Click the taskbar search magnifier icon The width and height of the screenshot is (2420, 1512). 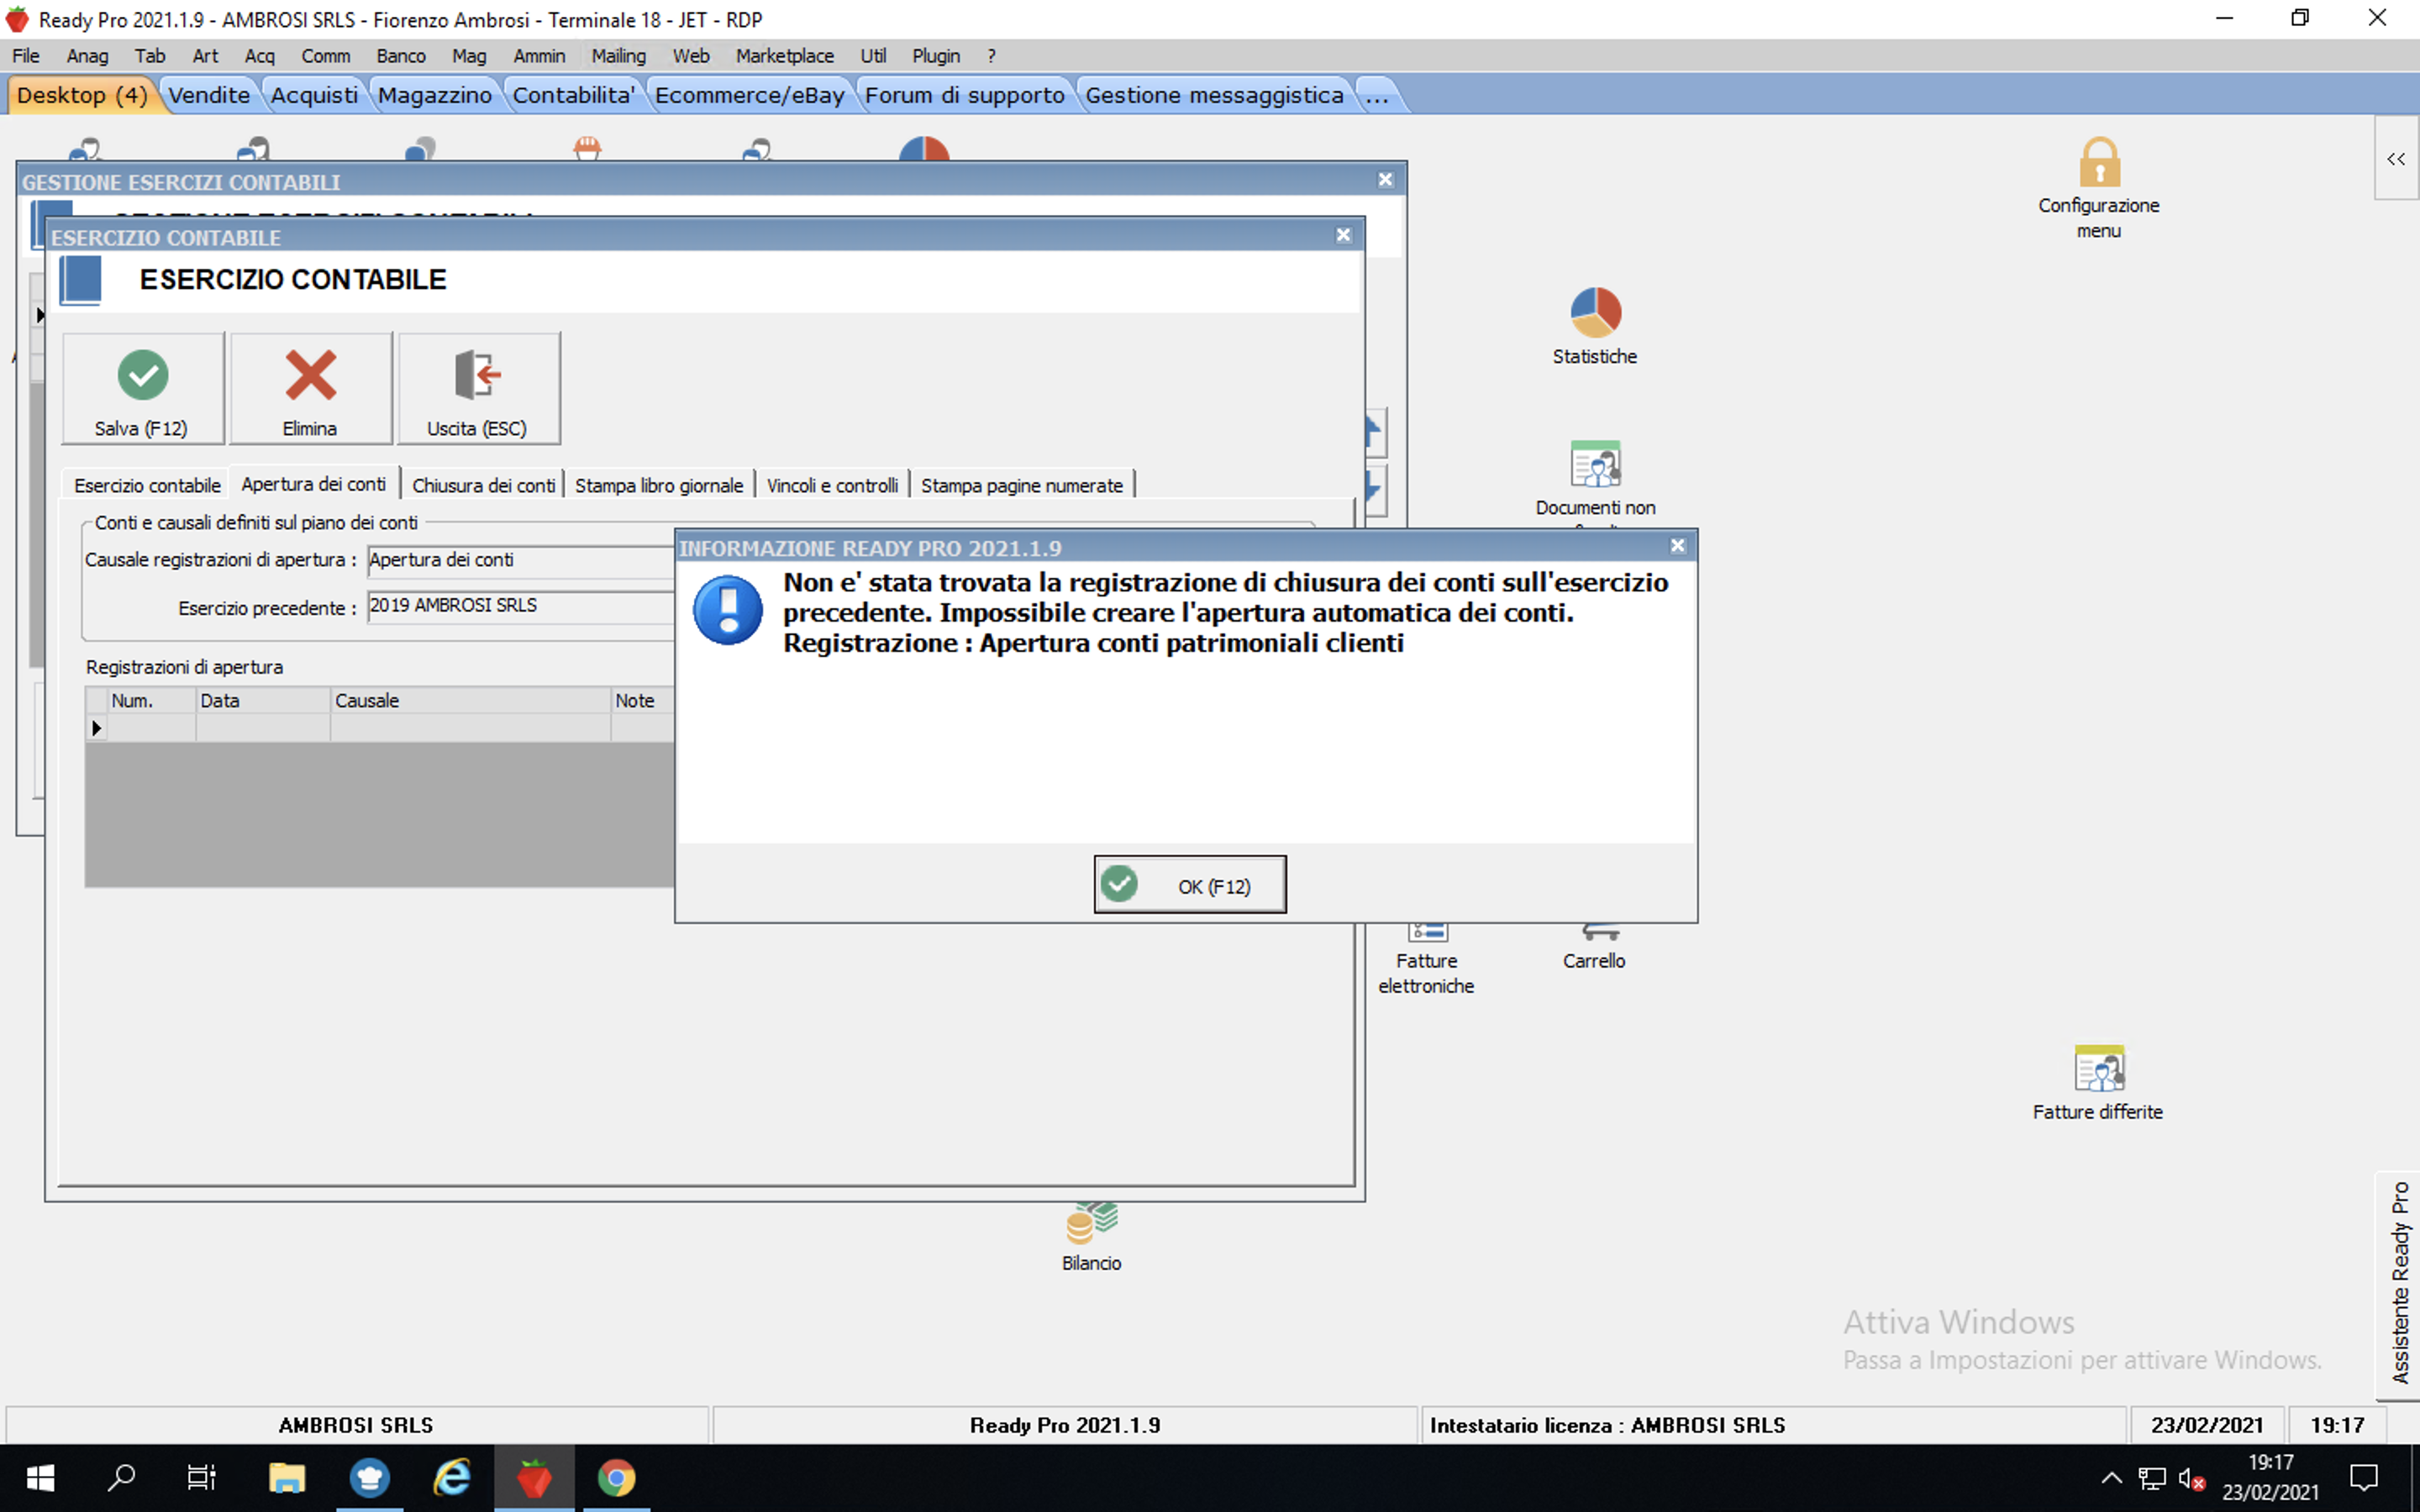121,1477
